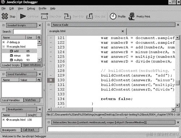Click the source code vertical scrollbar thumb
The image size is (181, 138).
coord(177,83)
